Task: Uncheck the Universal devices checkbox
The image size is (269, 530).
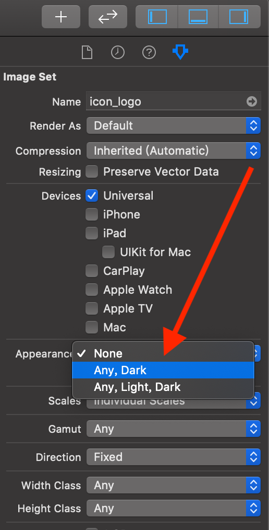Action: coord(92,195)
